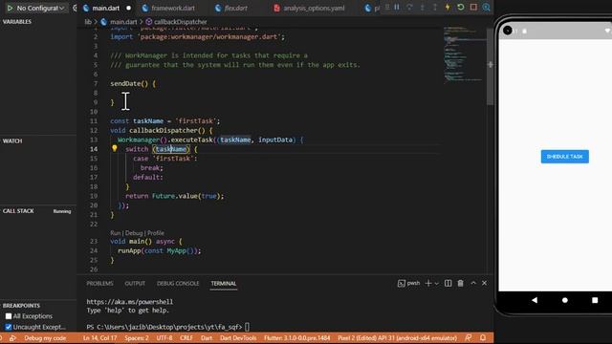Image resolution: width=612 pixels, height=344 pixels.
Task: Maximize the panel with the up chevron
Action: (x=473, y=283)
